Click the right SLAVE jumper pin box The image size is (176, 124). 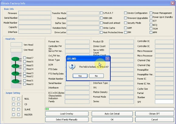[x=19, y=109]
